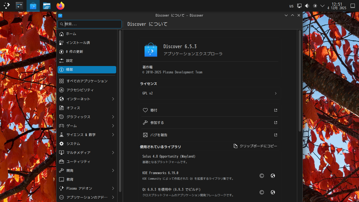The width and height of the screenshot is (359, 202).
Task: Open the インストール済 installed page
Action: [87, 43]
